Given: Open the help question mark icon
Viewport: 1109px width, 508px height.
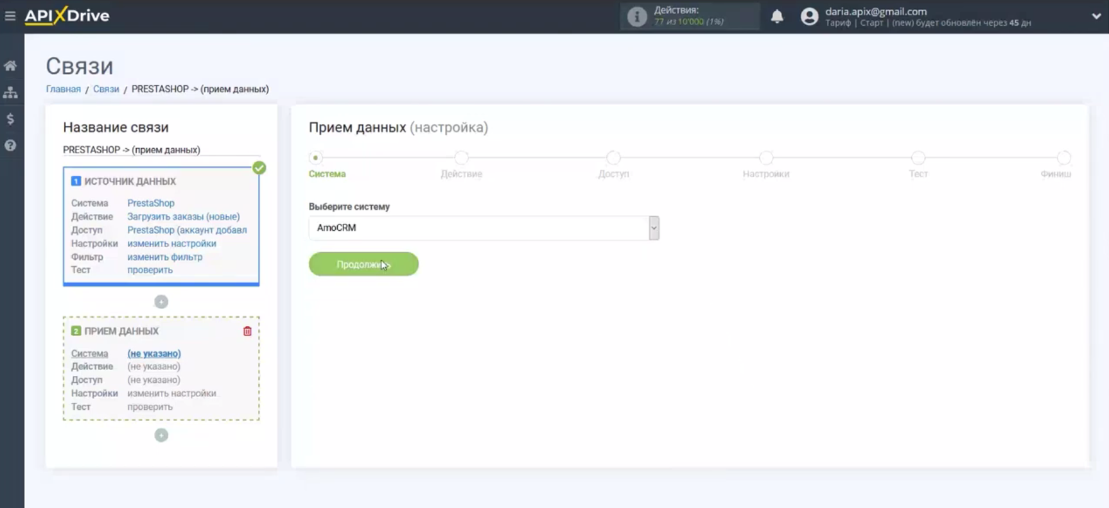Looking at the screenshot, I should (x=10, y=145).
